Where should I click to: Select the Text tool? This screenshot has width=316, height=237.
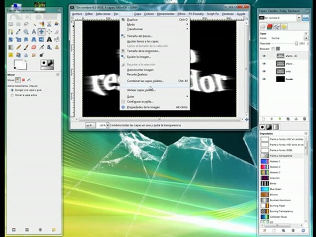pyautogui.click(x=49, y=39)
